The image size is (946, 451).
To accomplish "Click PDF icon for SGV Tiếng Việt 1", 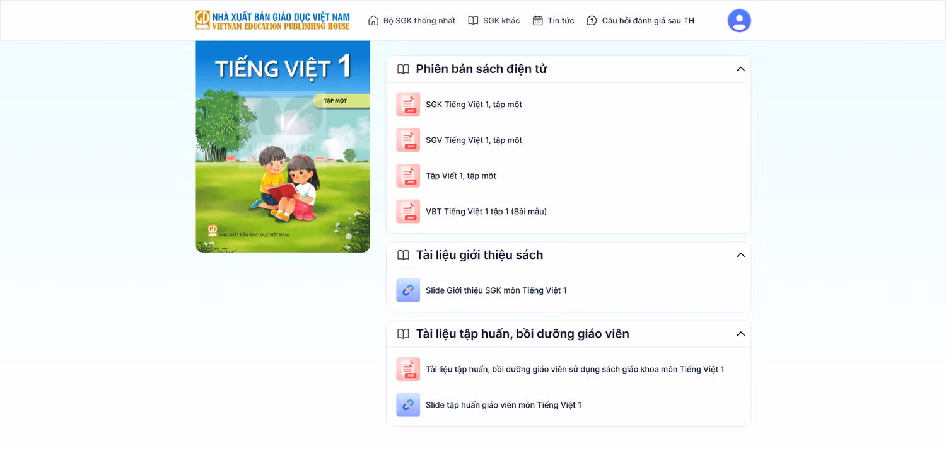I will coord(408,140).
